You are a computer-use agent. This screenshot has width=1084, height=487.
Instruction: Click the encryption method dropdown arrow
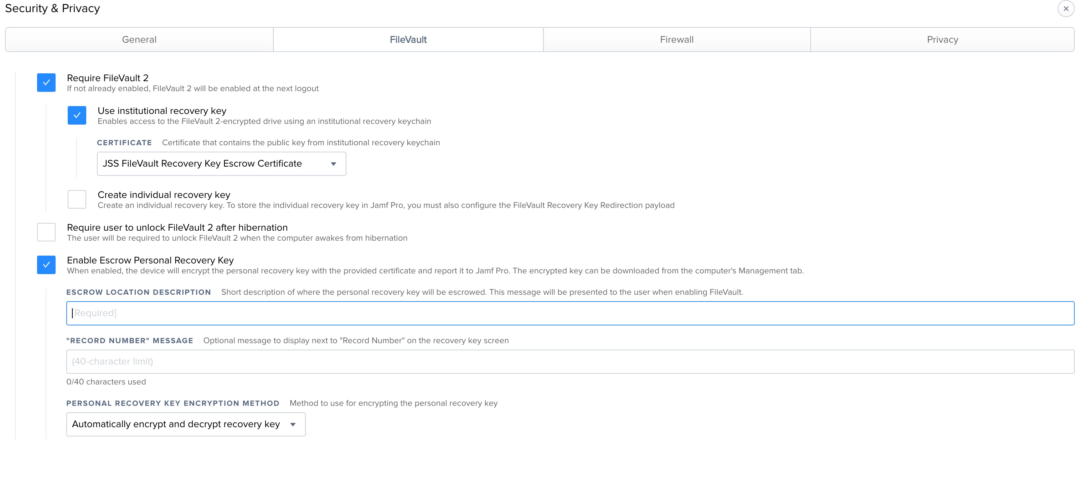(x=293, y=424)
